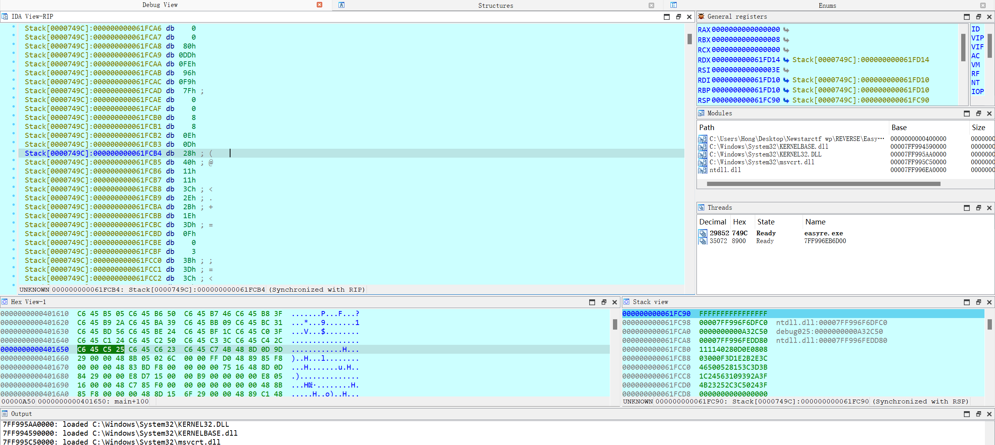Select the KERNEL32.DLL module row

846,155
